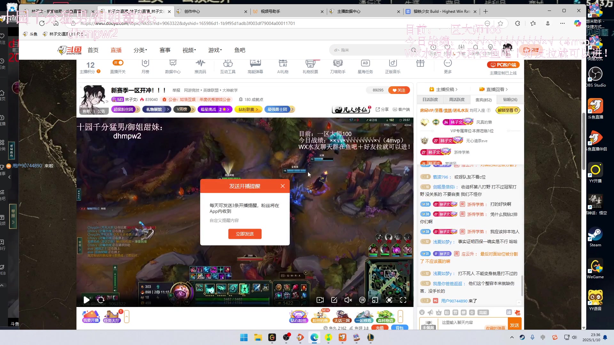Open the 礼物投票 gift vote icon
The height and width of the screenshot is (345, 614).
(310, 66)
